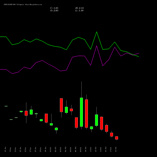This screenshot has width=157, height=157.
Task: Click the '03 Feb' date label
Action: coord(61,149)
